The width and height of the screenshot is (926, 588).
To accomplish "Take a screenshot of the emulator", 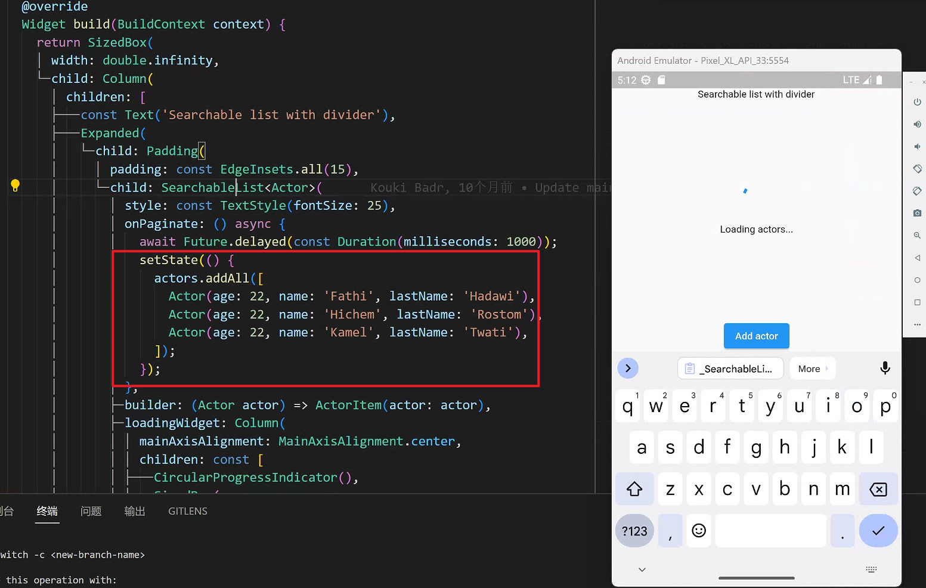I will [x=917, y=212].
